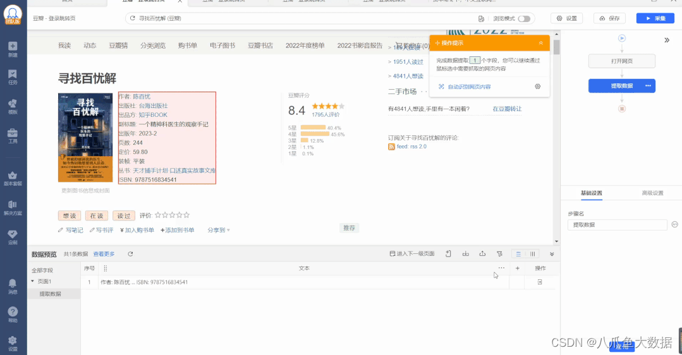Image resolution: width=682 pixels, height=355 pixels.
Task: Open the 提取数据 step ellipsis menu
Action: point(648,86)
